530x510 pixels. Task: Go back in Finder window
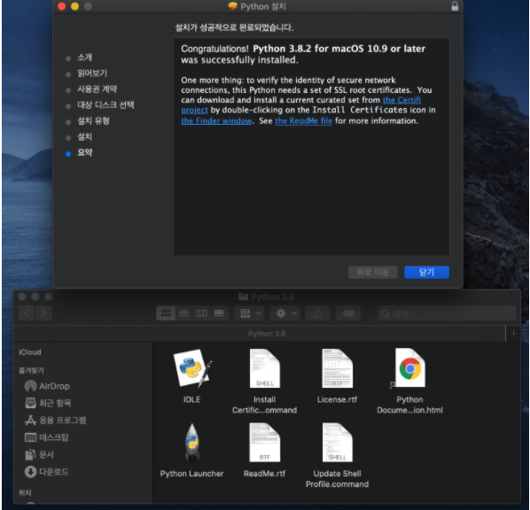tap(27, 313)
